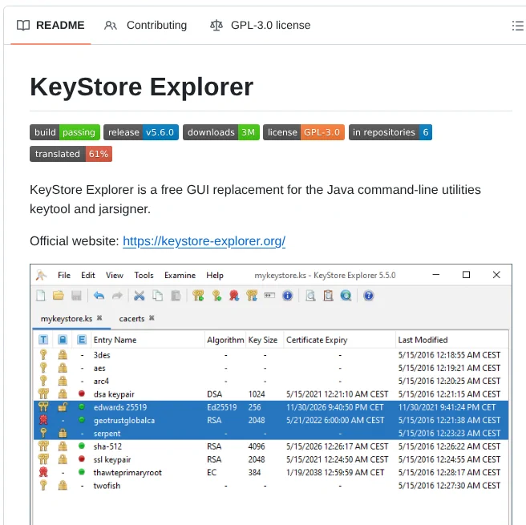Image resolution: width=526 pixels, height=525 pixels.
Task: Open the File menu
Action: (64, 275)
